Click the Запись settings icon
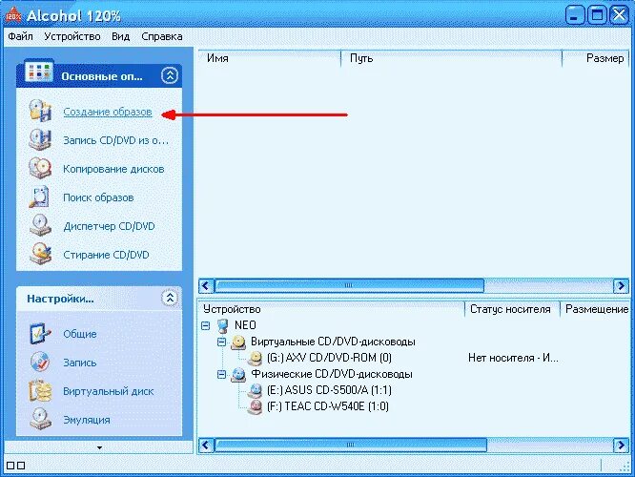Screen dimensions: 635x477 tap(40, 363)
